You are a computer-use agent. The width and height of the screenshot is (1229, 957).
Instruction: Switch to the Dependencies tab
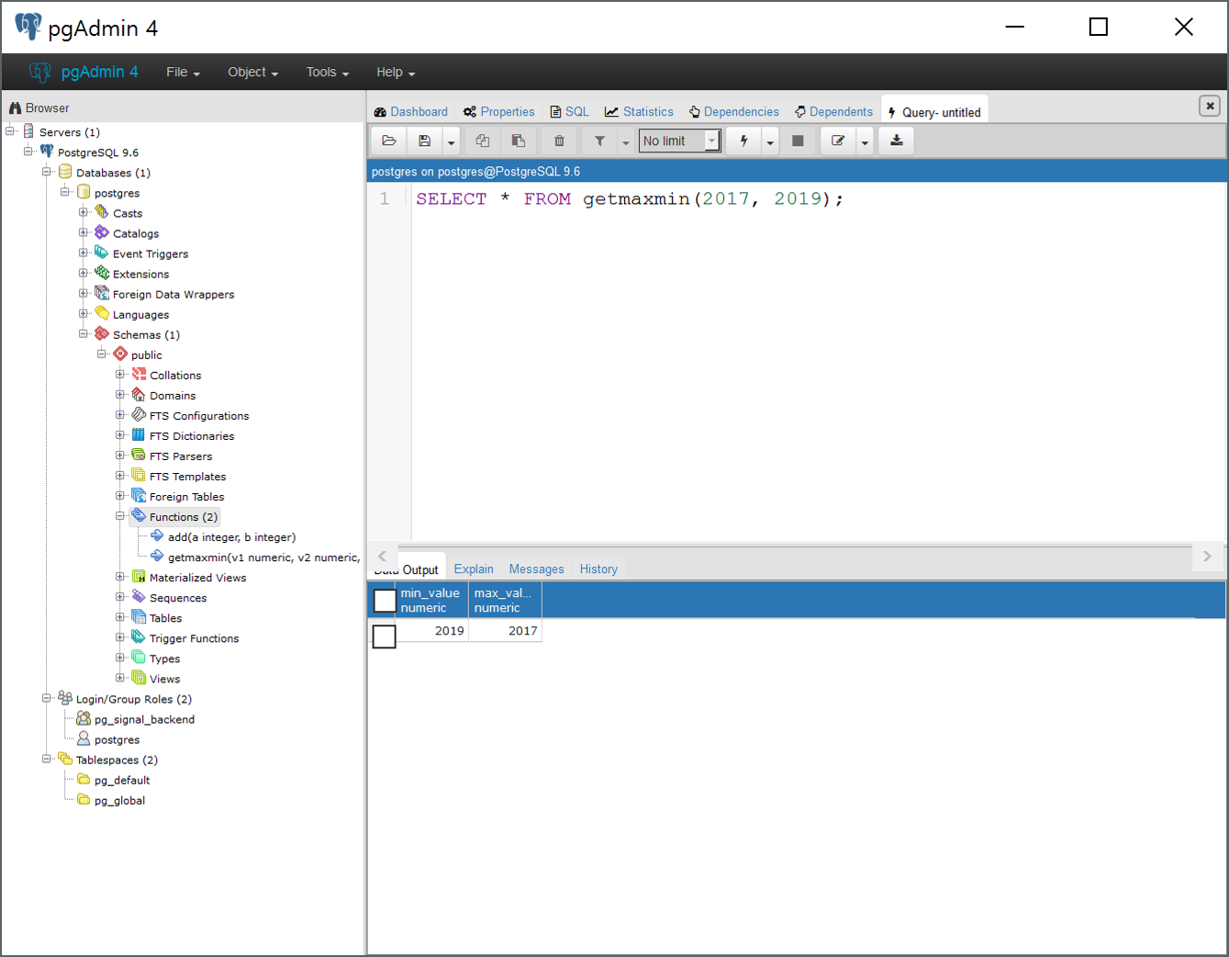[x=734, y=112]
